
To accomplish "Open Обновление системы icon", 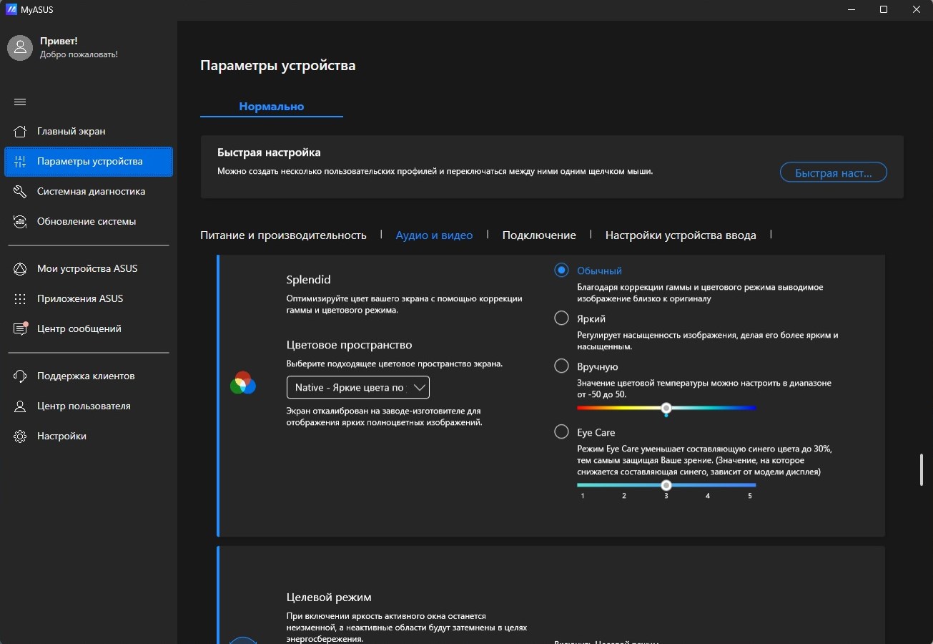I will coord(20,222).
